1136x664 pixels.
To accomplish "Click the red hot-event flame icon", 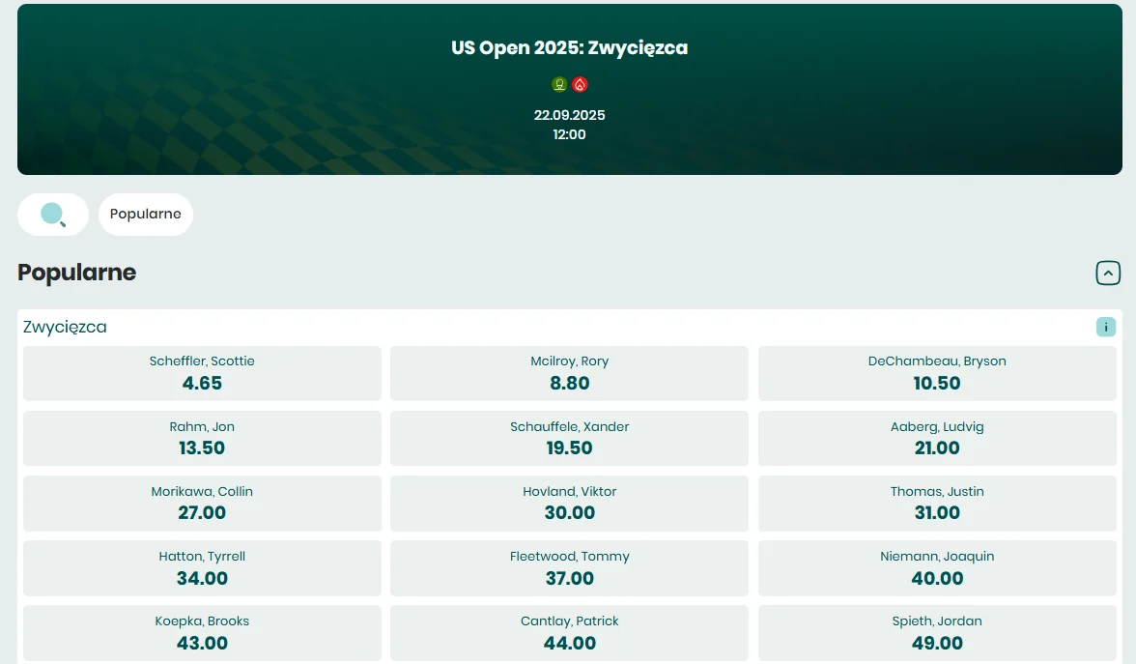I will tap(579, 84).
